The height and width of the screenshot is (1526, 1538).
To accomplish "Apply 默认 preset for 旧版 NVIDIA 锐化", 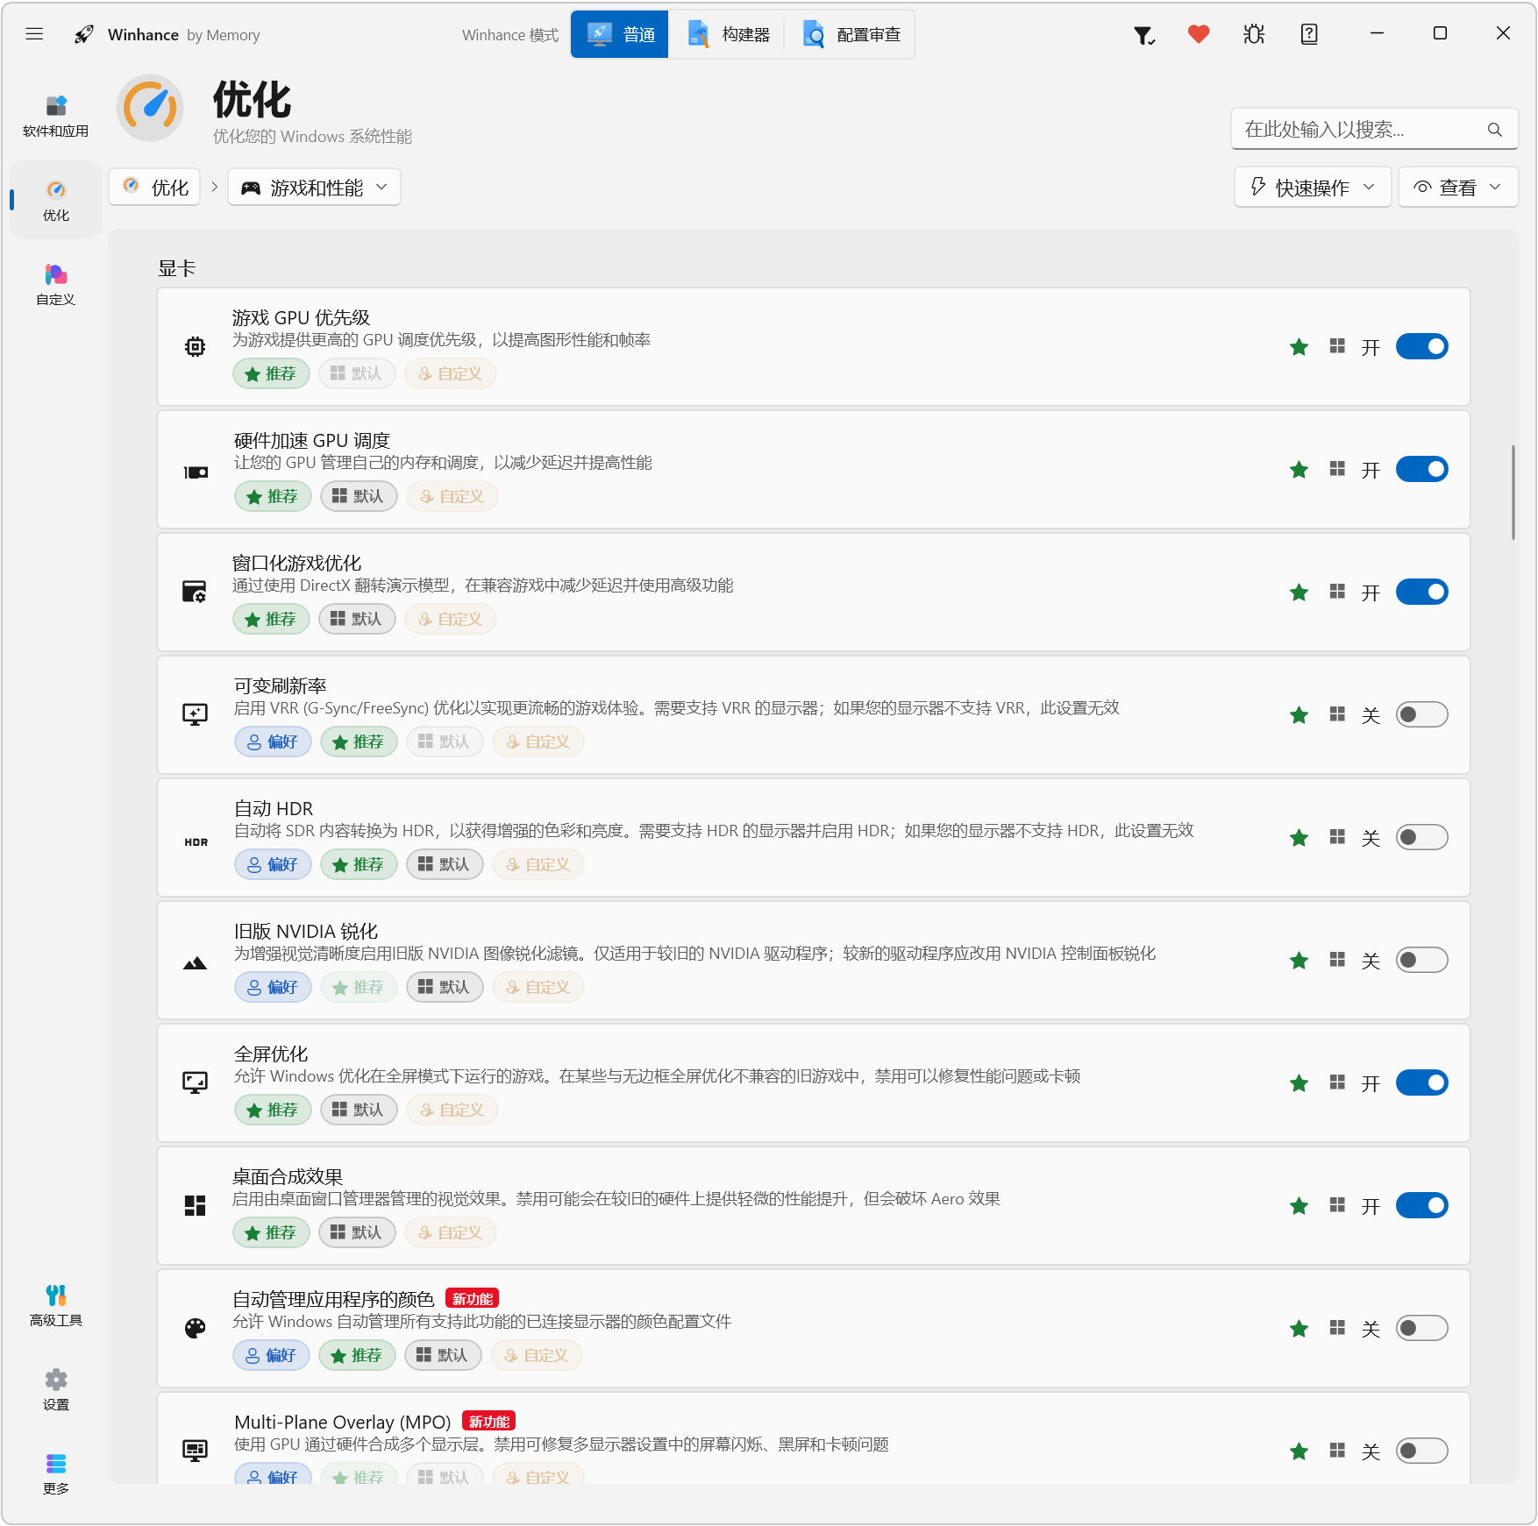I will point(445,988).
